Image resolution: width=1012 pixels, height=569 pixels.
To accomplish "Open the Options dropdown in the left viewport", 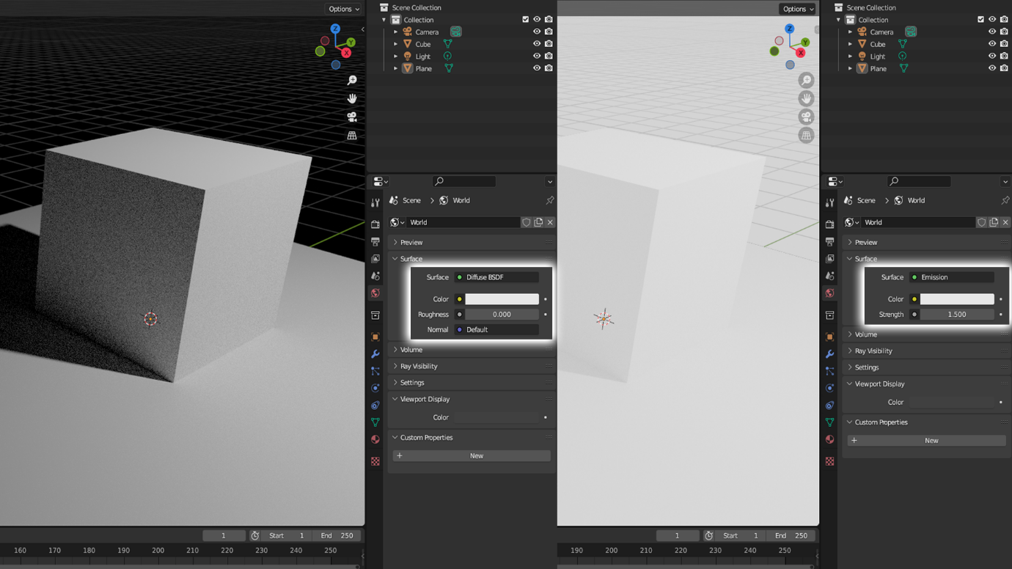I will click(343, 9).
